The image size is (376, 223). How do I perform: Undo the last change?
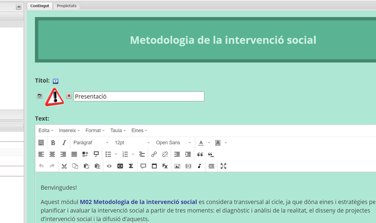pos(41,166)
